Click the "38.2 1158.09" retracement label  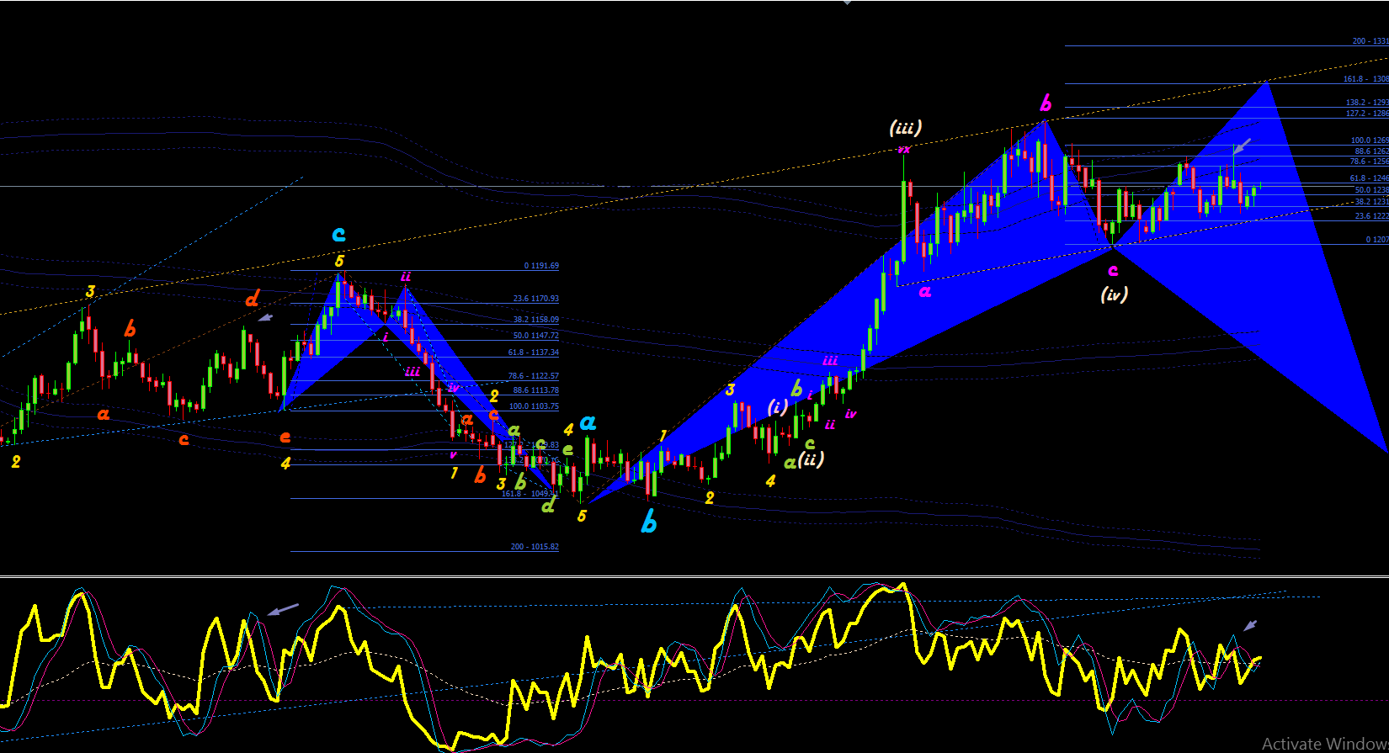pos(536,320)
